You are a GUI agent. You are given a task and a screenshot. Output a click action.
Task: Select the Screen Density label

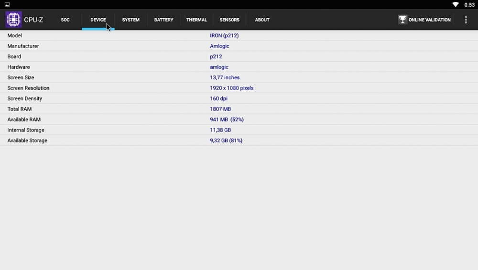tap(25, 99)
